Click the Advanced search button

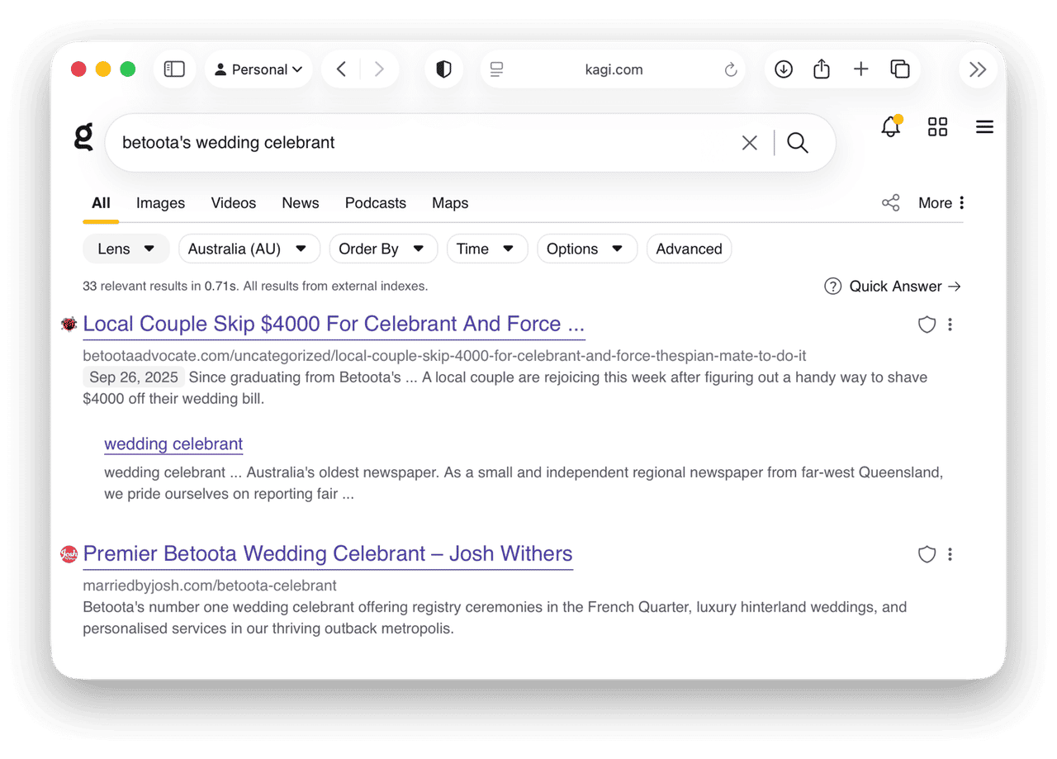[x=689, y=249]
